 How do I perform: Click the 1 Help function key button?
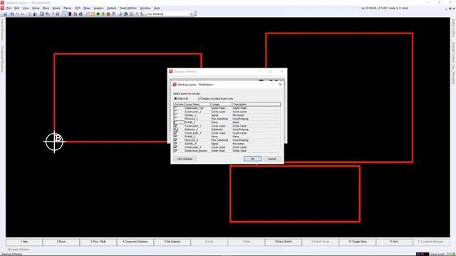coord(24,242)
